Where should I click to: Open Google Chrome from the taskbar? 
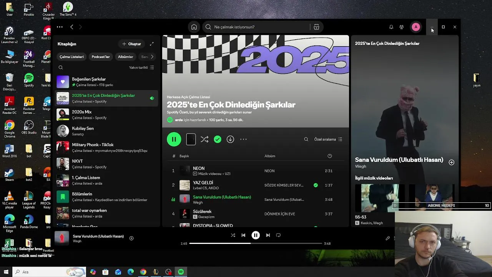tap(143, 272)
